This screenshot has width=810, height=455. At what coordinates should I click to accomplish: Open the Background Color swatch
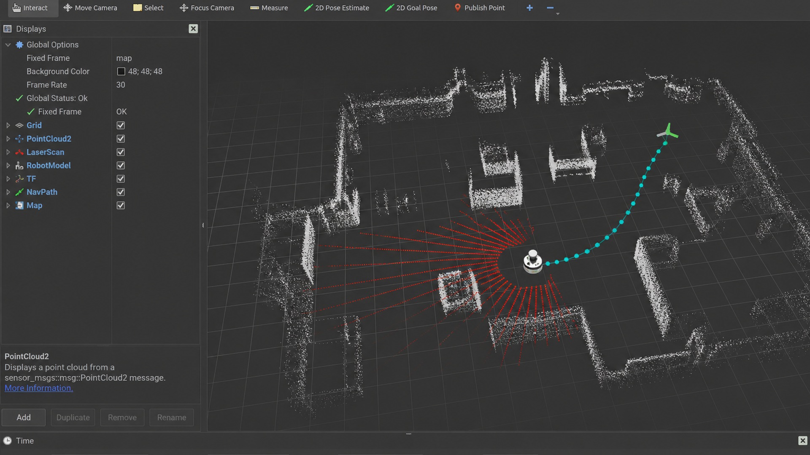[x=121, y=72]
